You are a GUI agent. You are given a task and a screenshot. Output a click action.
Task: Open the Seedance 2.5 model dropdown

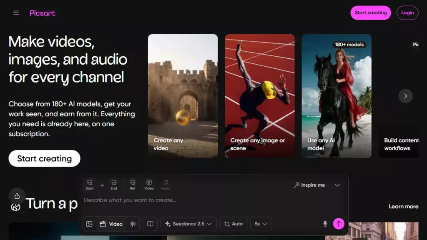188,224
